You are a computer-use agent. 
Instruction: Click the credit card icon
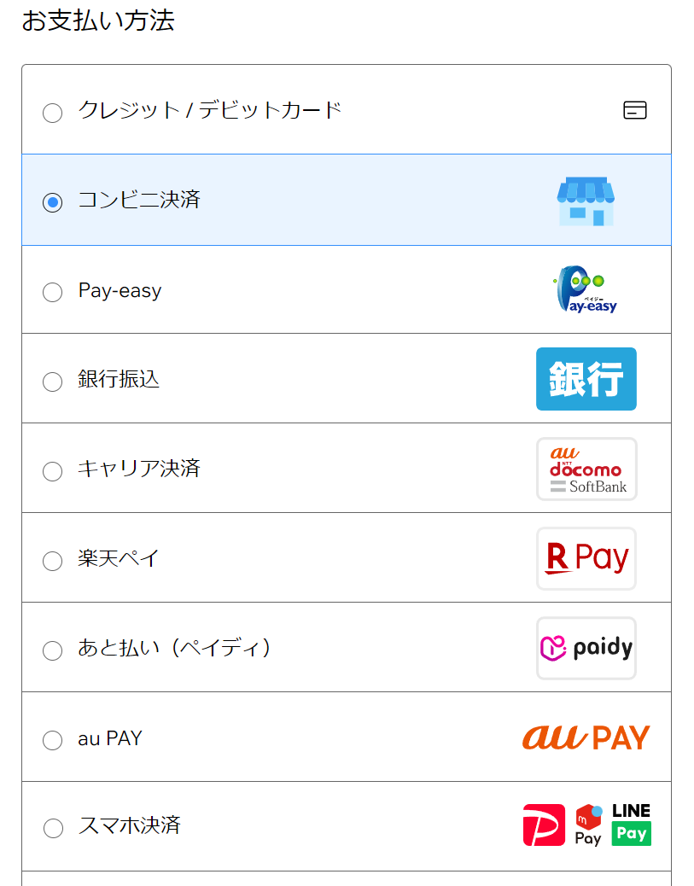pos(634,110)
